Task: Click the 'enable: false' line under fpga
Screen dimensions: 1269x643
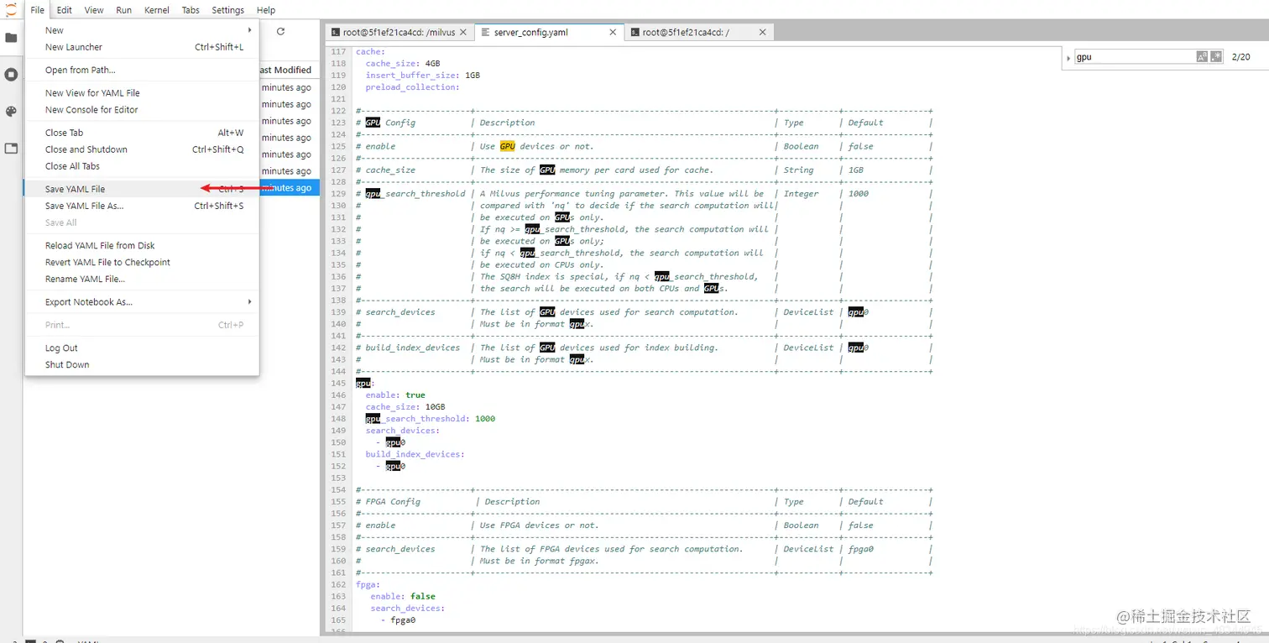Action: point(403,596)
